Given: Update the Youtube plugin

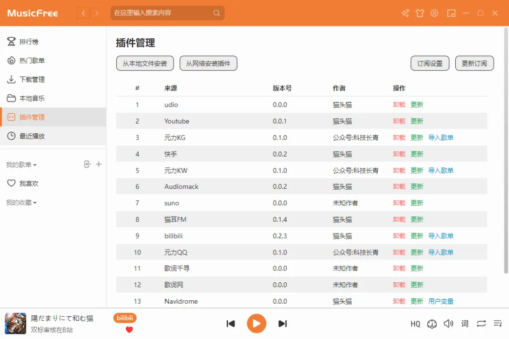Looking at the screenshot, I should point(417,121).
